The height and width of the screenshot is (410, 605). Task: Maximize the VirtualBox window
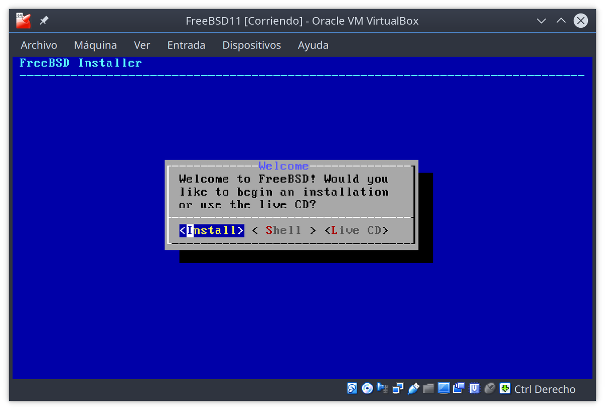[x=561, y=21]
